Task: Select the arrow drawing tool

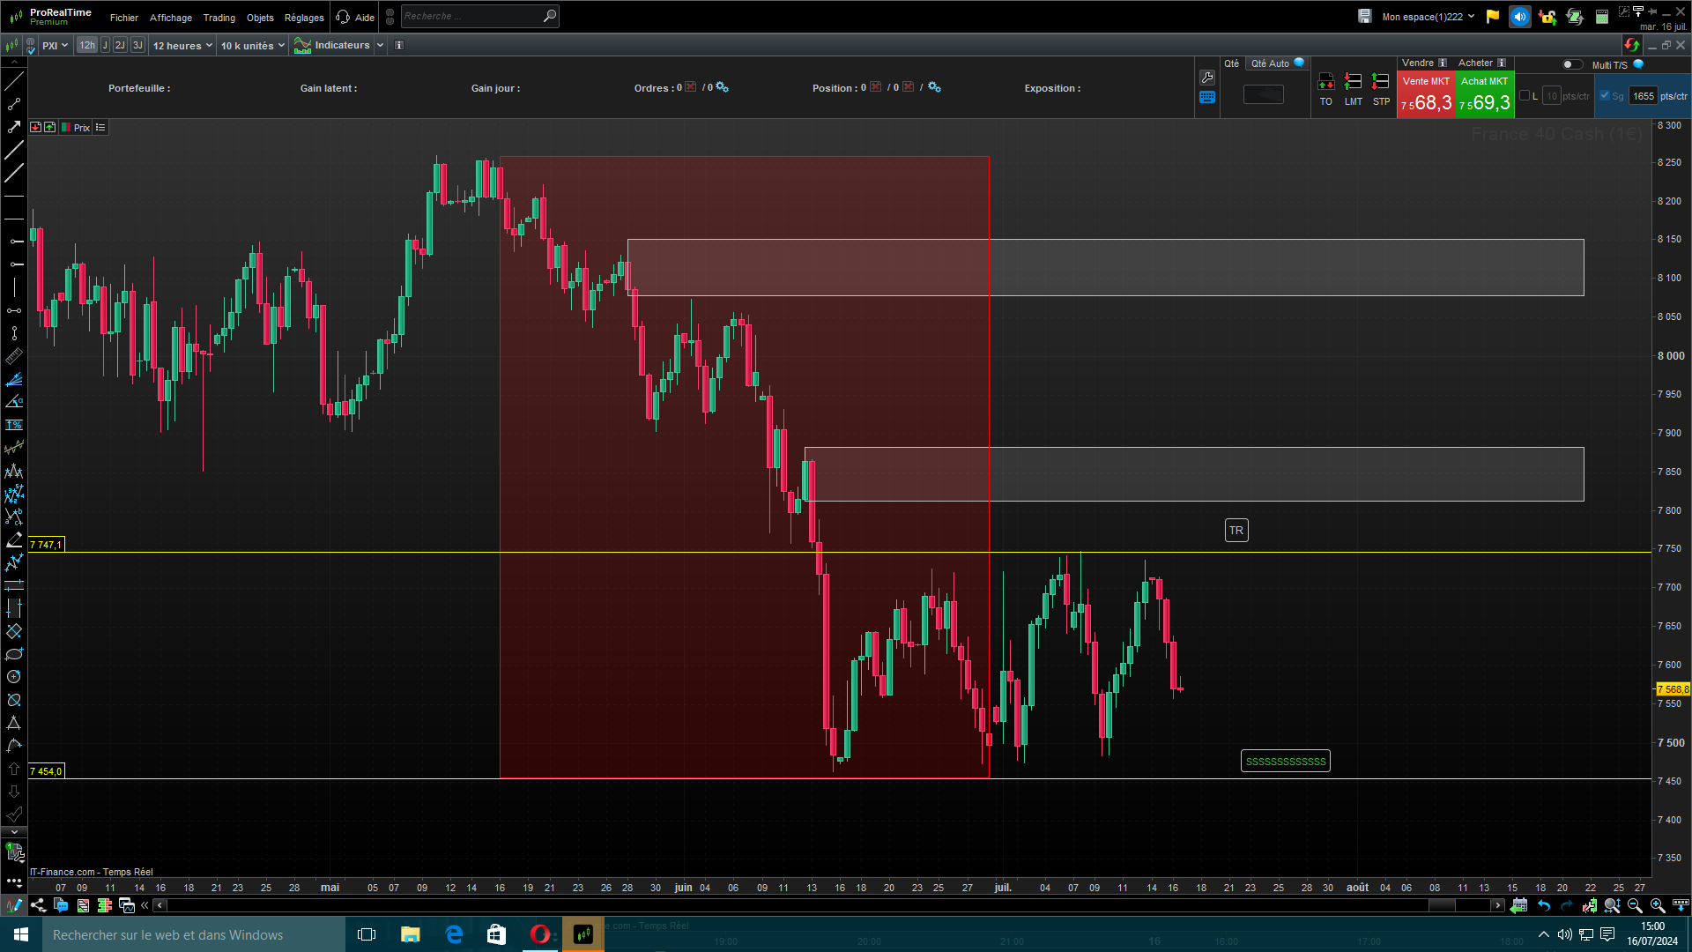Action: [14, 127]
